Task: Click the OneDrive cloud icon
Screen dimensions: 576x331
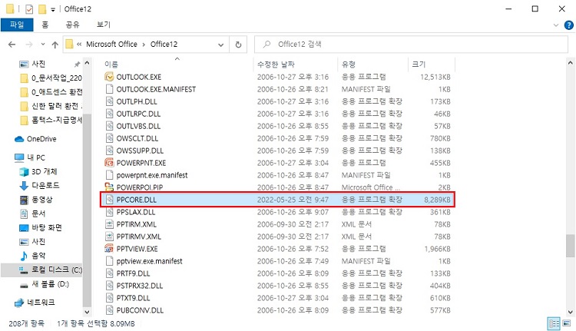Action: tap(19, 139)
